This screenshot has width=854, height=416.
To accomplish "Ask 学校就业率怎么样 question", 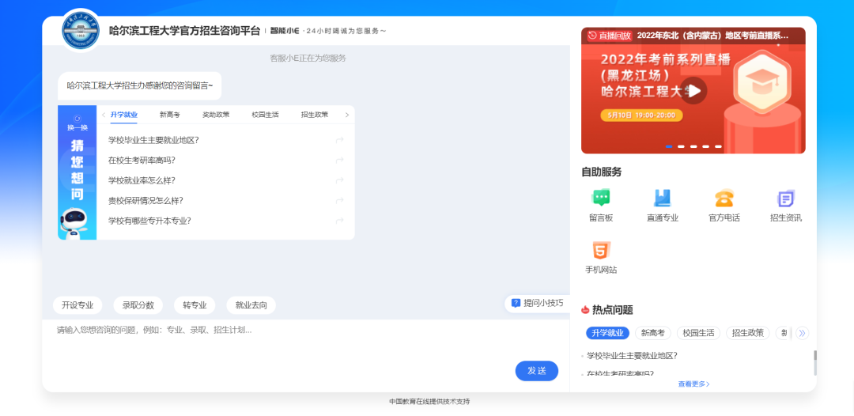I will click(x=142, y=180).
